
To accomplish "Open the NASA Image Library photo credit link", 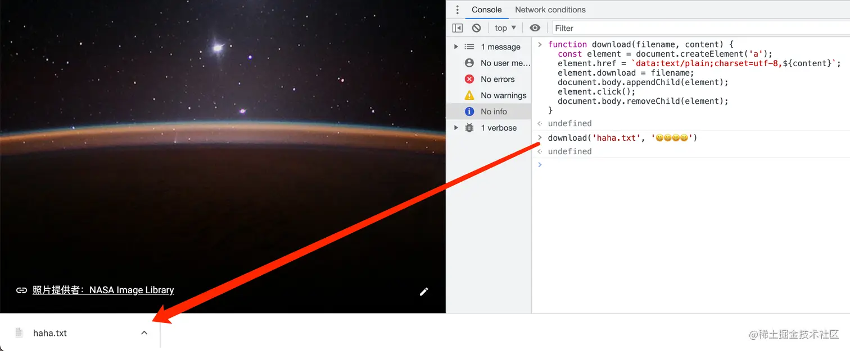I will tap(103, 290).
